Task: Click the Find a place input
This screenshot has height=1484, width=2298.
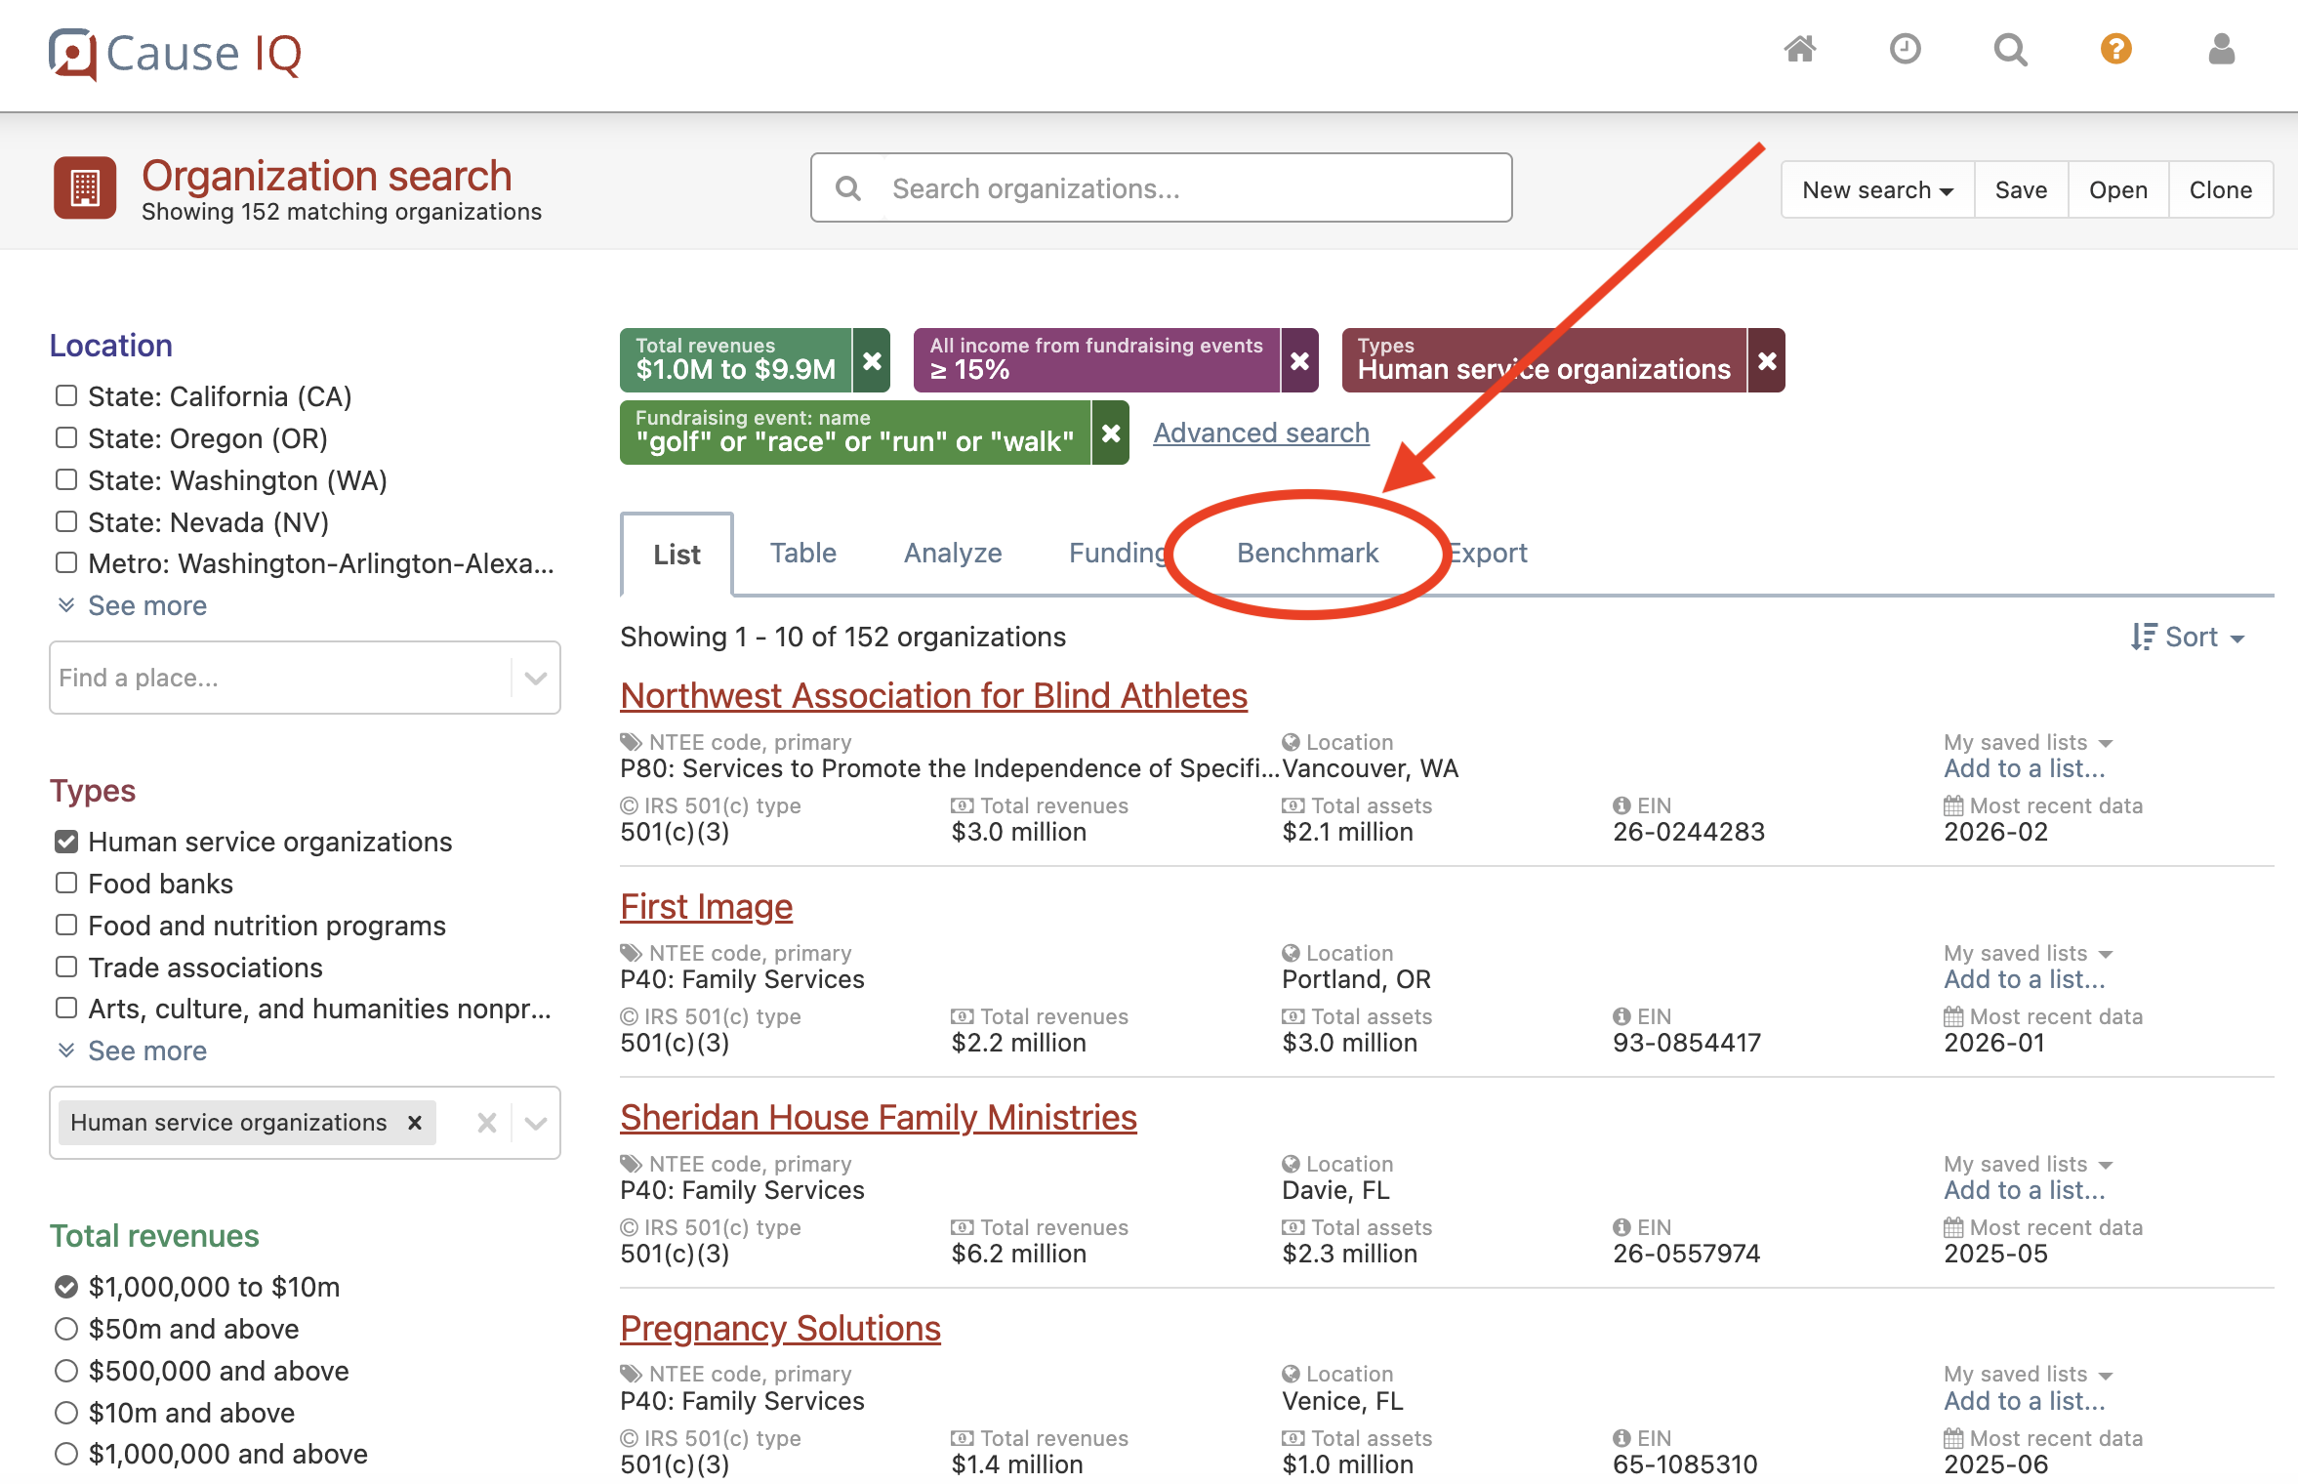Action: [x=282, y=678]
